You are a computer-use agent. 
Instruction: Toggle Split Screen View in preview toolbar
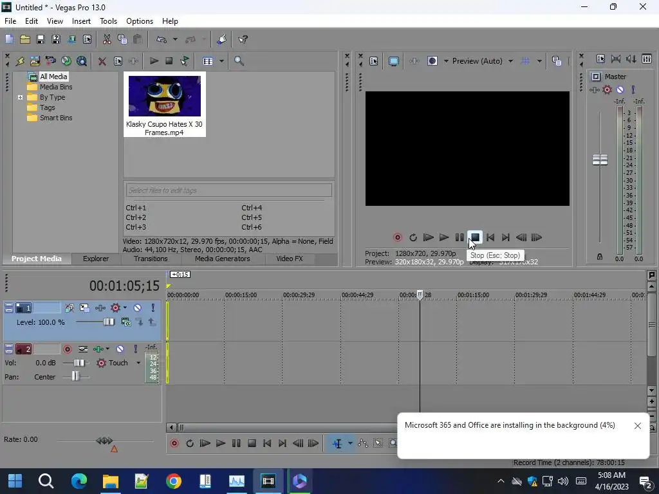(432, 61)
